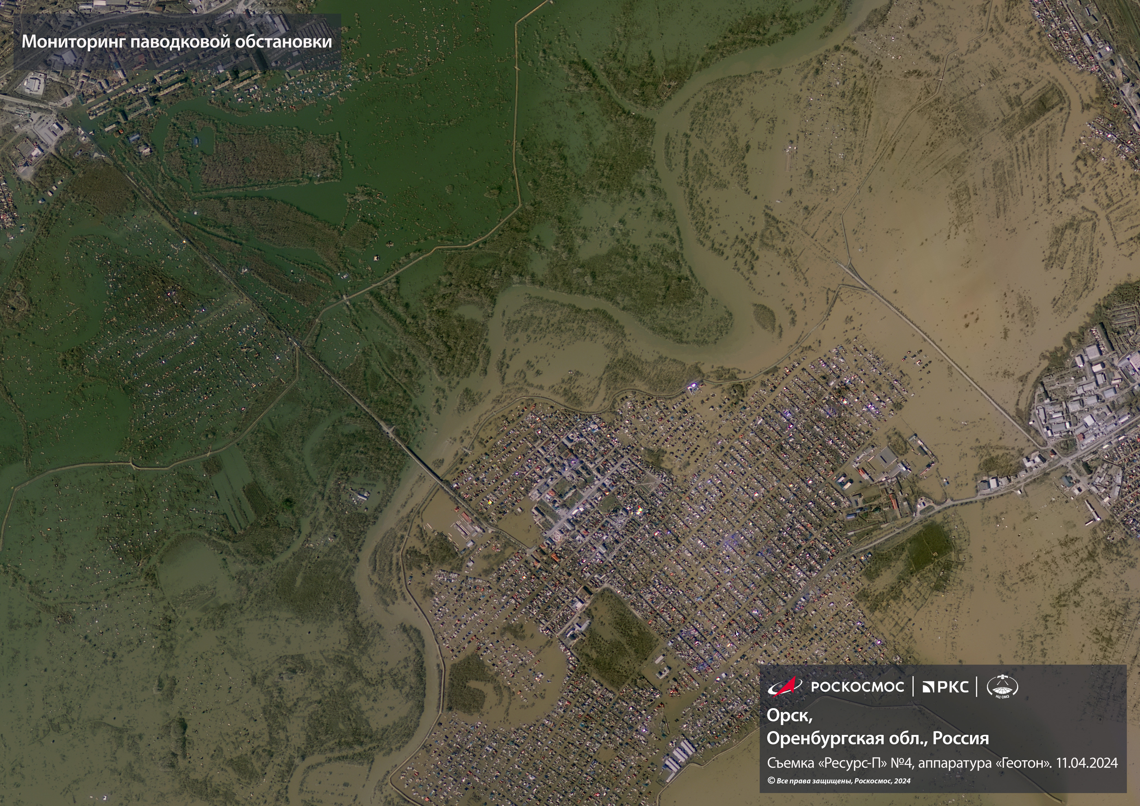Click 'Все права защищены, Роскосмос, 2024' notice
The image size is (1140, 806).
click(x=844, y=781)
